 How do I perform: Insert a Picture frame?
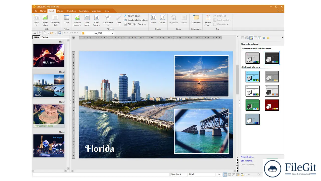(77, 20)
